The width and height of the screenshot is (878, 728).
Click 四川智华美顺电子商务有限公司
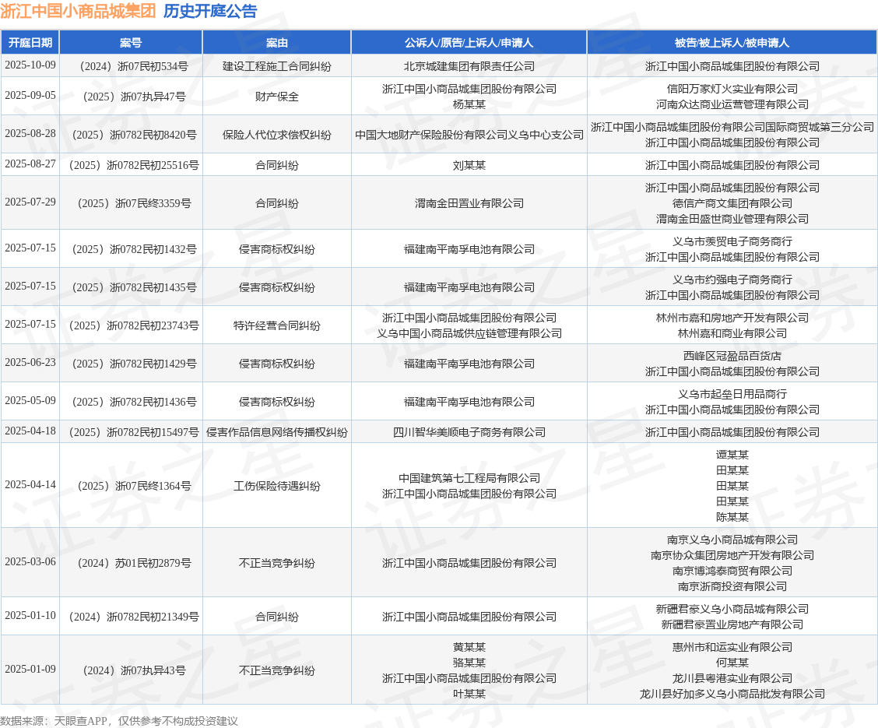pyautogui.click(x=469, y=432)
